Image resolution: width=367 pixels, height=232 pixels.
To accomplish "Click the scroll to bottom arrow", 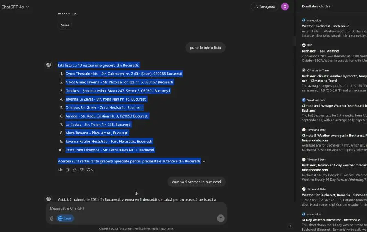I will 137,193.
